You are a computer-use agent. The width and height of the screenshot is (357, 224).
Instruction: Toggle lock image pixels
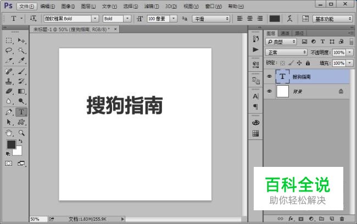(x=291, y=63)
